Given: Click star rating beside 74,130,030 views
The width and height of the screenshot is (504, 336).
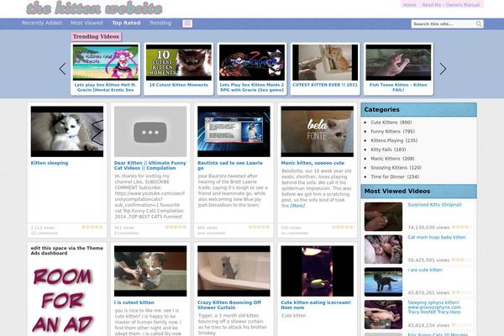Looking at the screenshot, I should tap(462, 227).
